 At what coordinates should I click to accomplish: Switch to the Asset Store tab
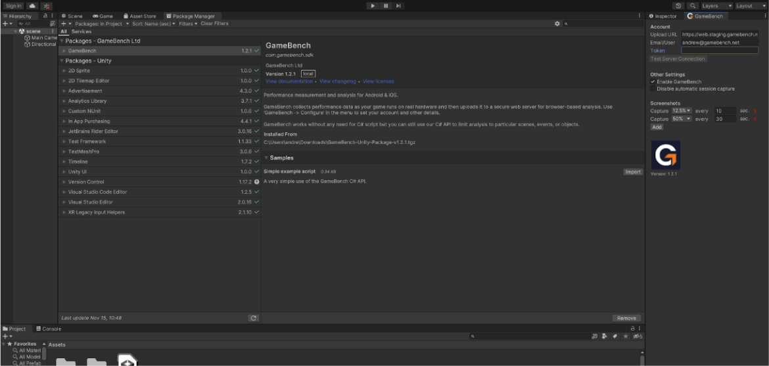pyautogui.click(x=139, y=16)
